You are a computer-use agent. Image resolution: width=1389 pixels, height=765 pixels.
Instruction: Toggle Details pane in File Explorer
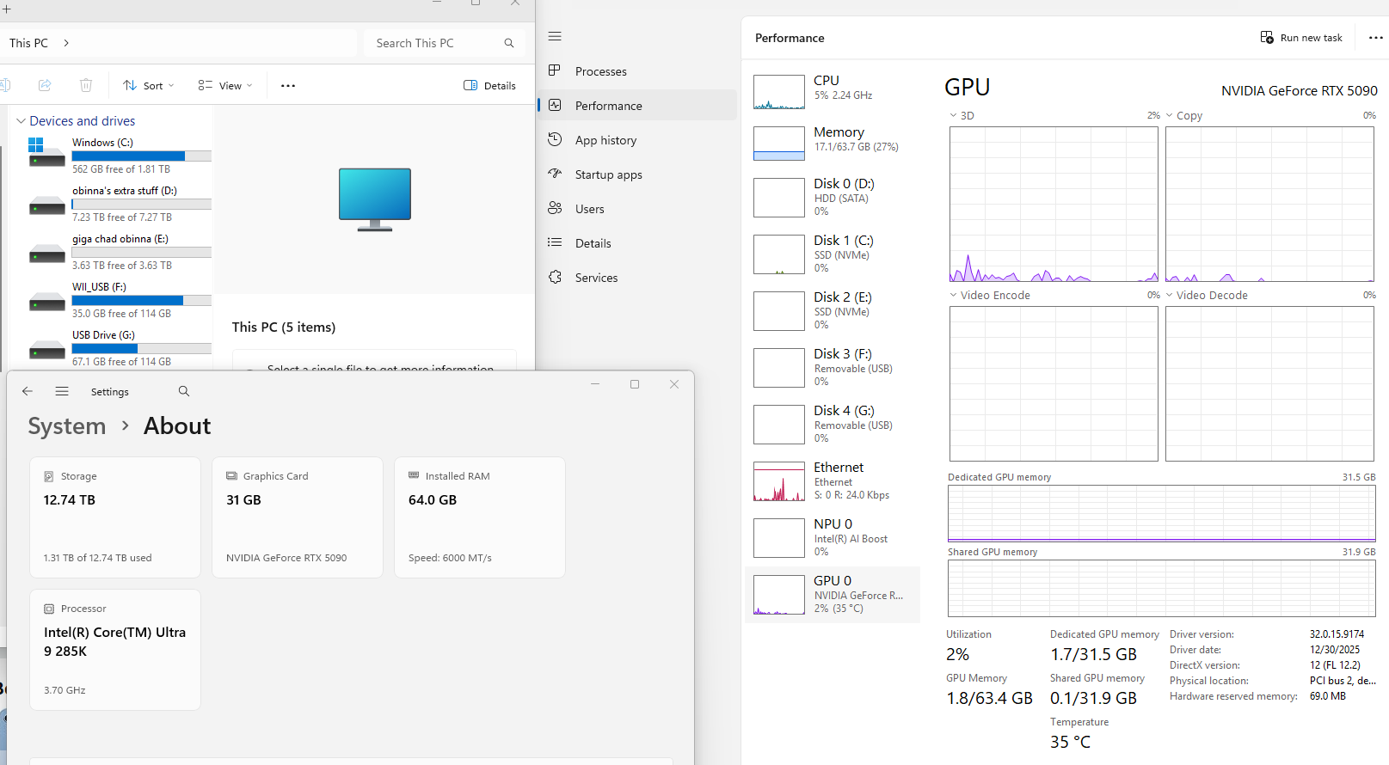click(490, 85)
